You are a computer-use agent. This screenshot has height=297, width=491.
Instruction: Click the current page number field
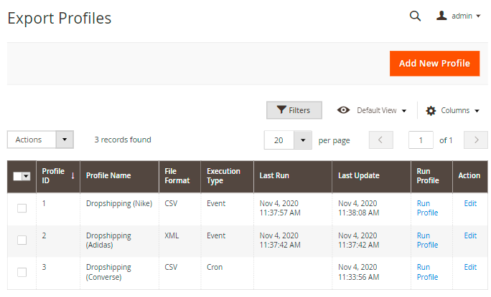click(x=421, y=140)
